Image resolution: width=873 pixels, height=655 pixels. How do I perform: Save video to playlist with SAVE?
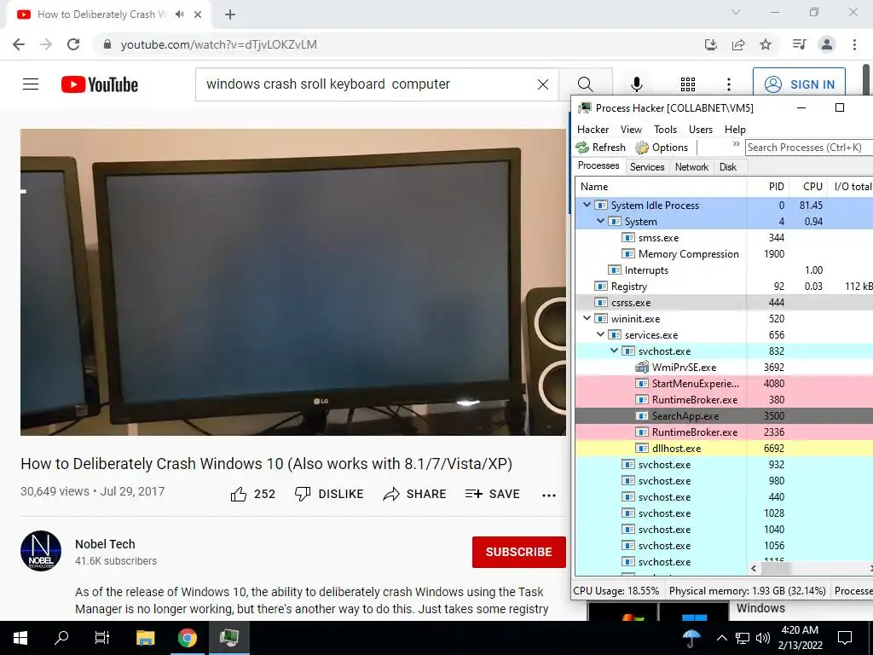[492, 494]
